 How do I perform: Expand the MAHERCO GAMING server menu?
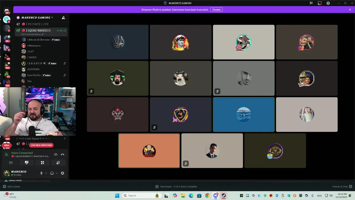click(37, 17)
